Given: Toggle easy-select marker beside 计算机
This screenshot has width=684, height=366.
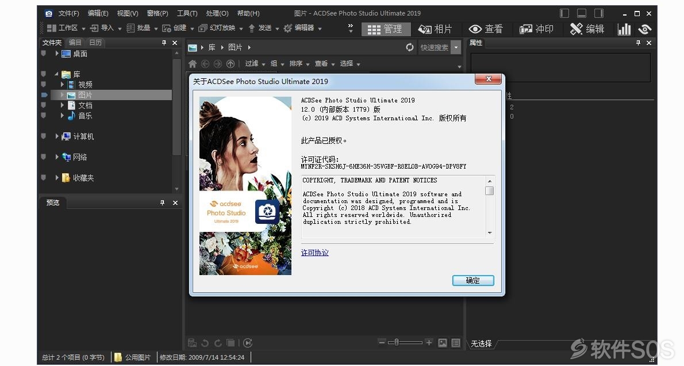Looking at the screenshot, I should 43,136.
